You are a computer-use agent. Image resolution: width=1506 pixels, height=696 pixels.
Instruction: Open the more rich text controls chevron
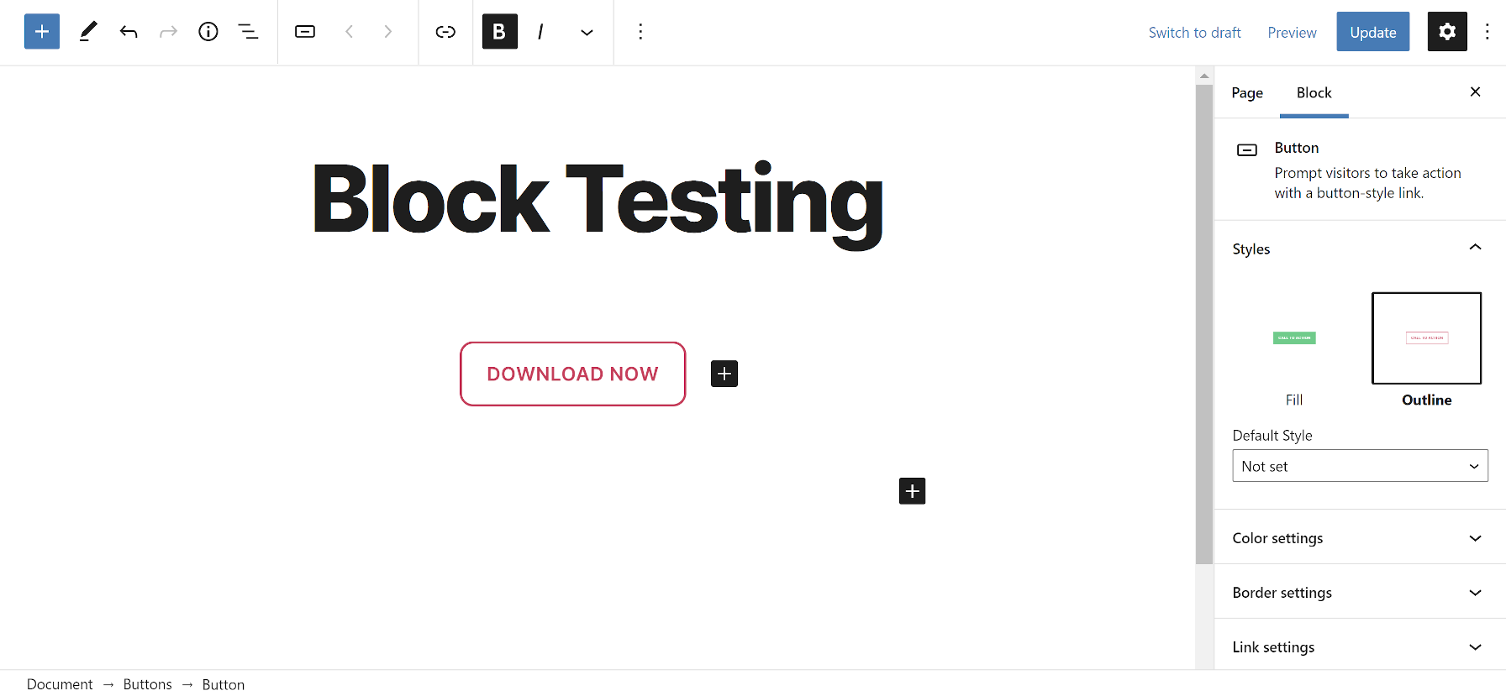(x=587, y=32)
